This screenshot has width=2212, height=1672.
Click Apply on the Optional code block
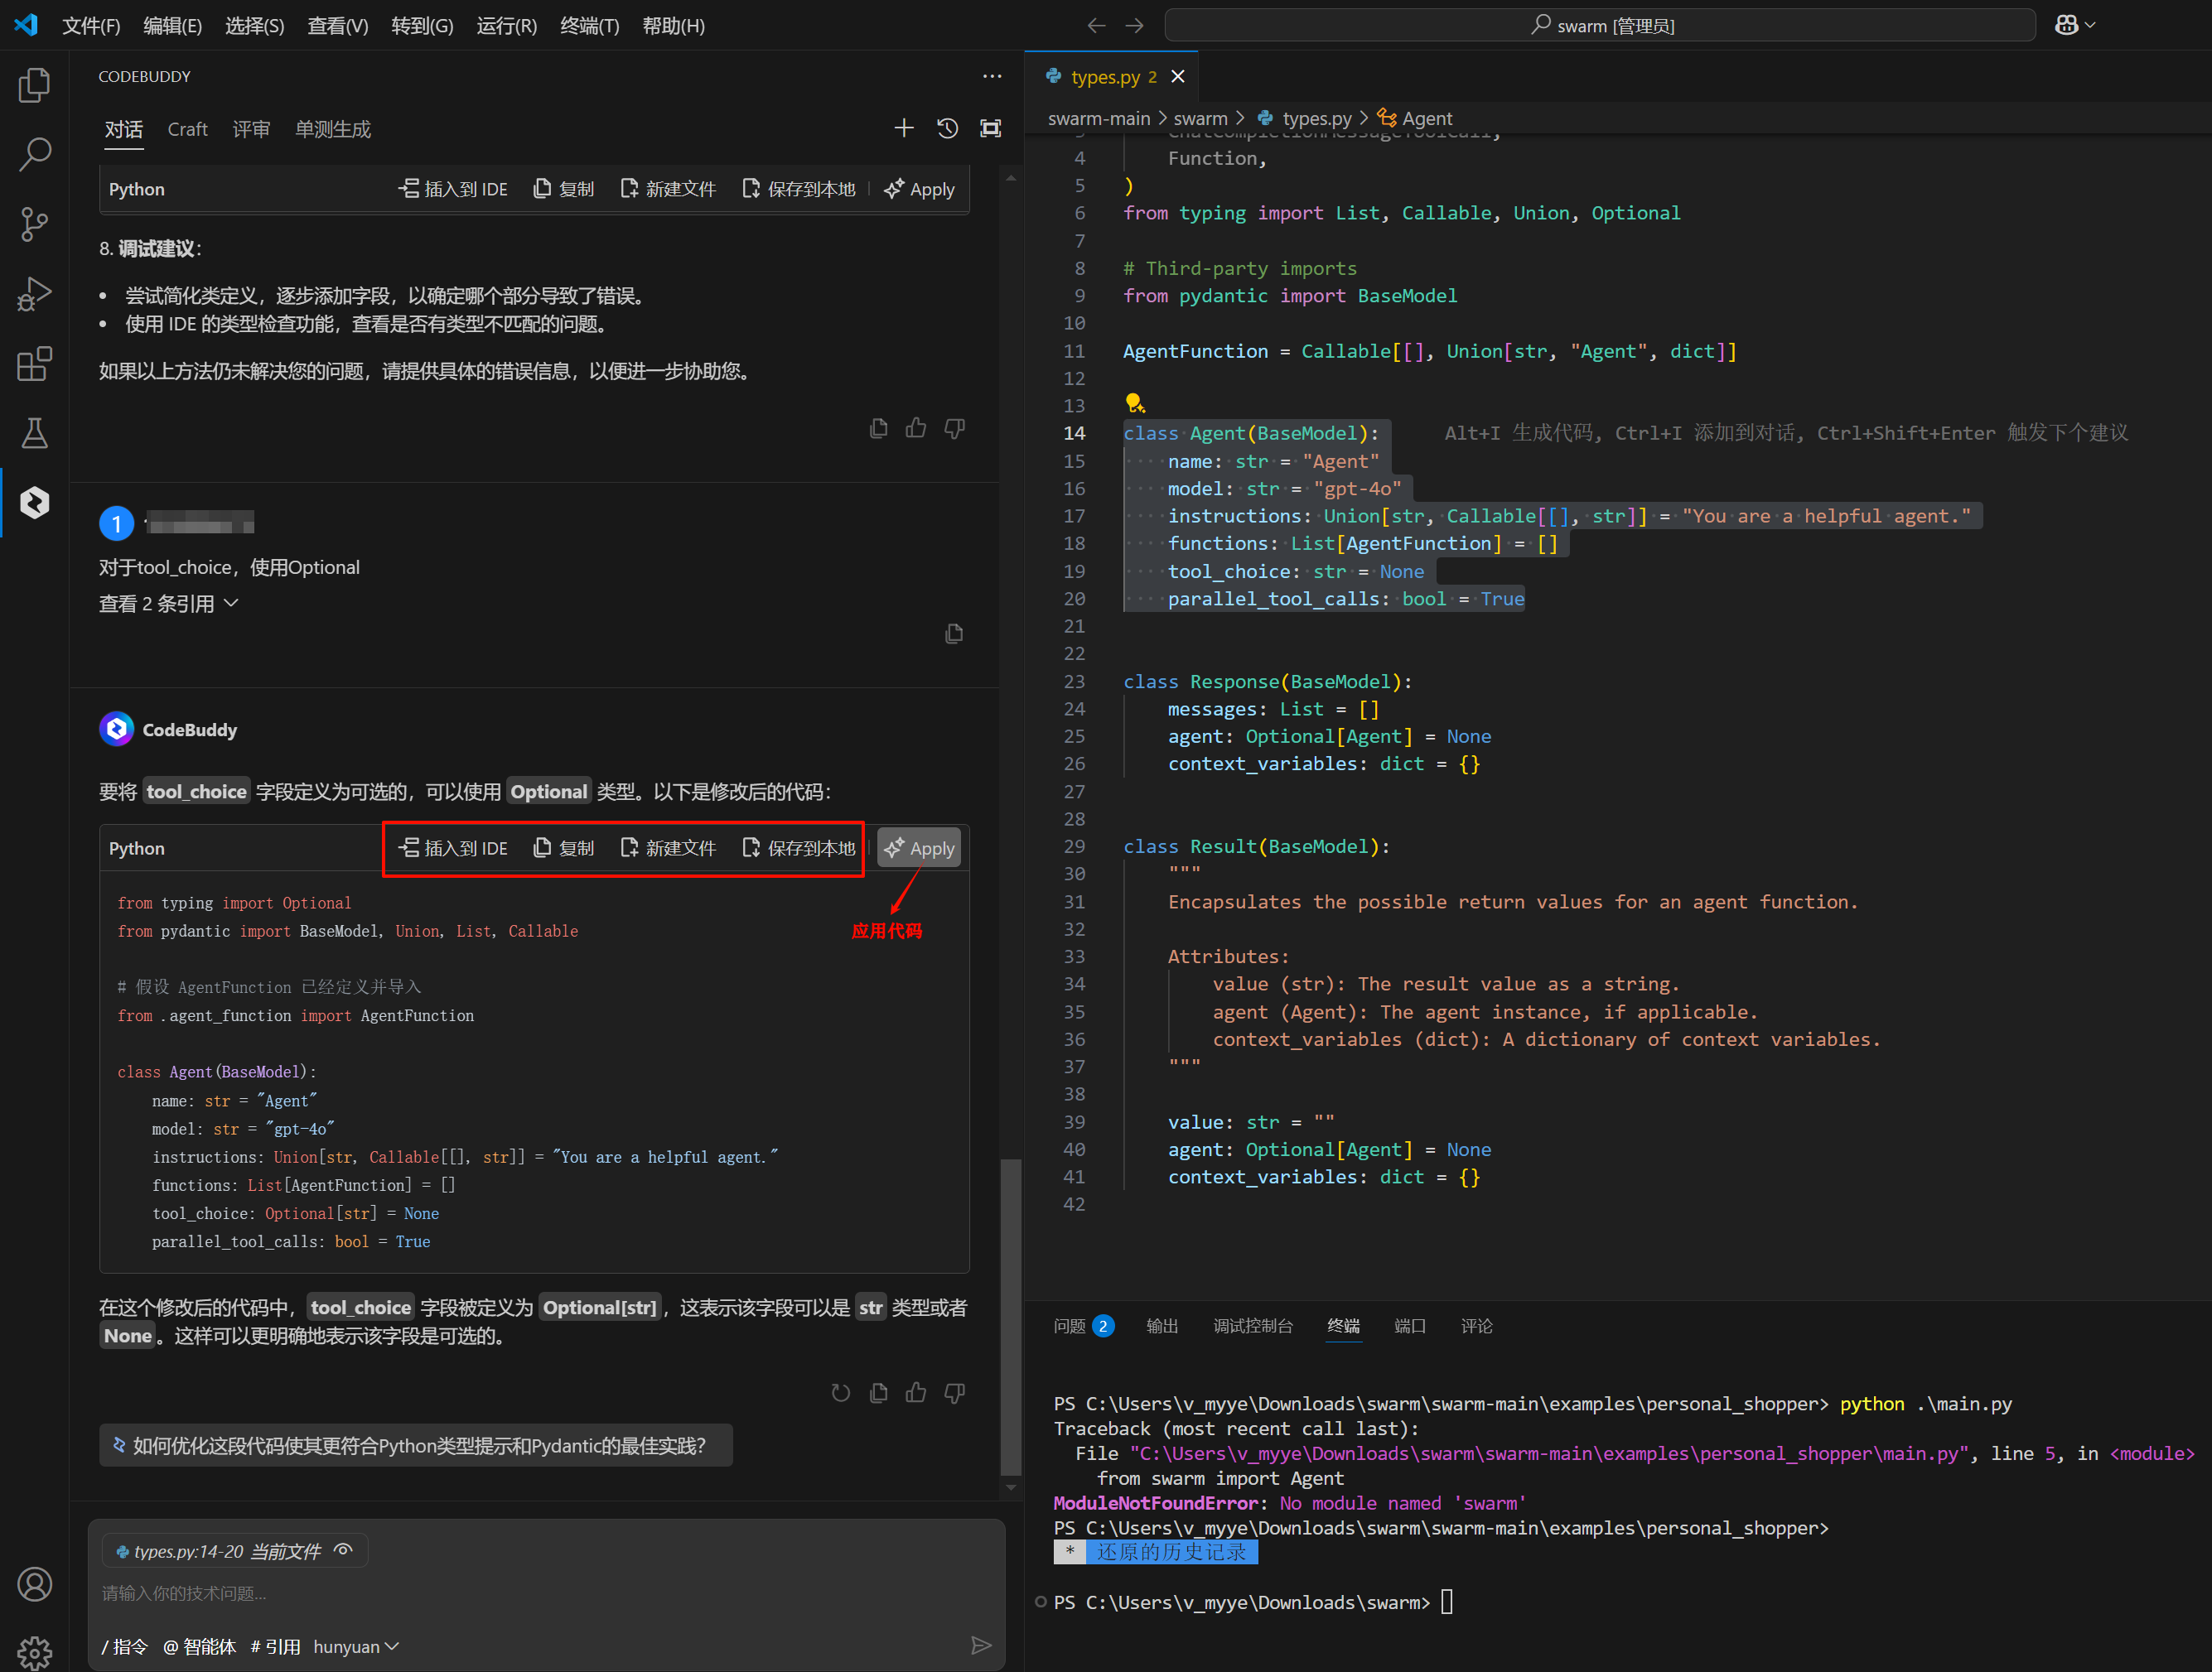[x=919, y=847]
